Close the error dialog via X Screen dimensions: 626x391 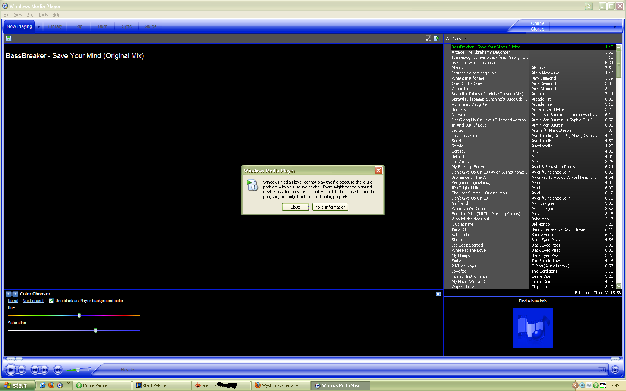(379, 171)
